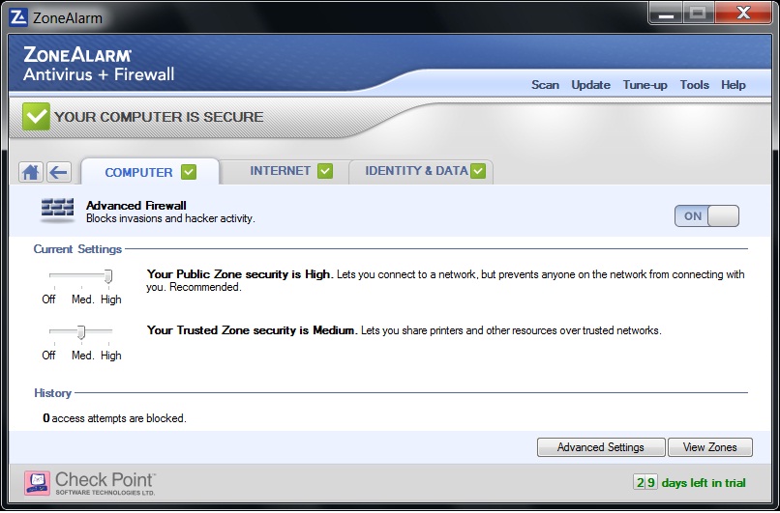Click the green secure checkmark icon

[37, 116]
